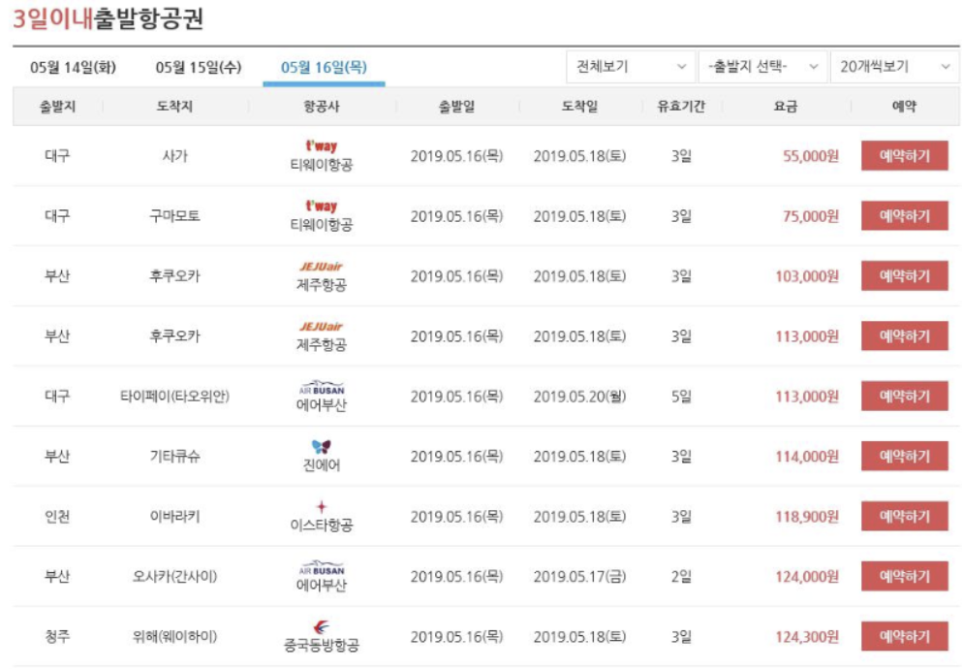This screenshot has width=963, height=669.
Task: Select the 05월 16일(목) tab
Action: [324, 68]
